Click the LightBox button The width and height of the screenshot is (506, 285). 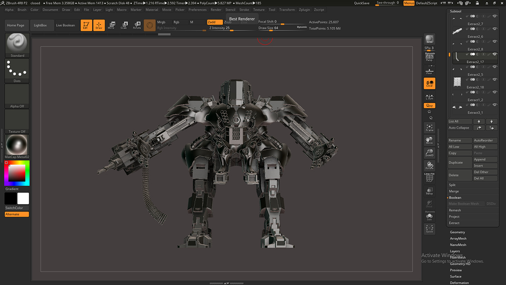[x=40, y=25]
